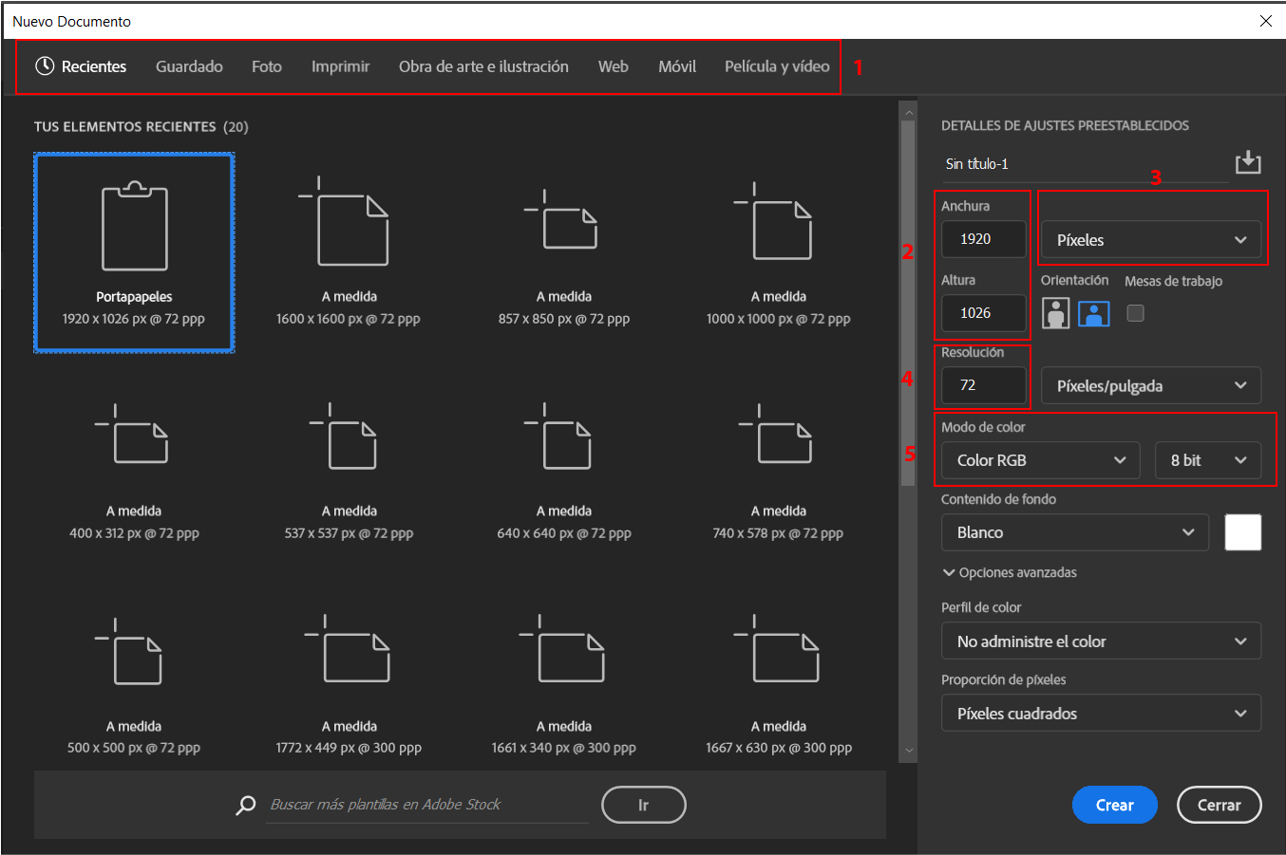Click the presets list scroll up arrow
Viewport: 1286px width, 855px height.
909,112
